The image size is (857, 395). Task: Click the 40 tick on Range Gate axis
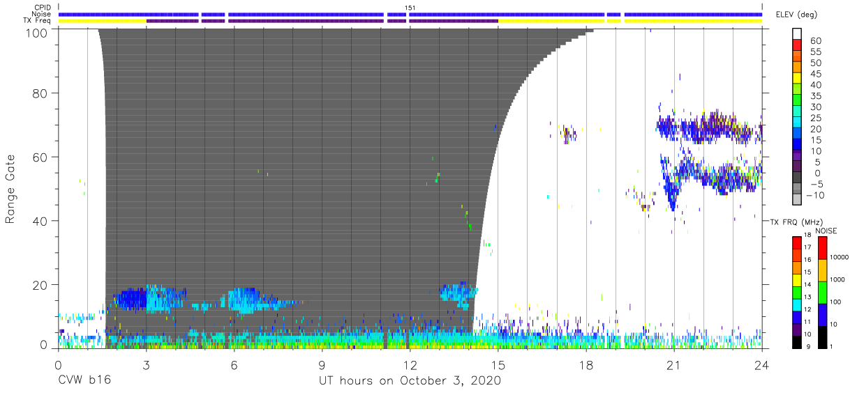coord(40,221)
